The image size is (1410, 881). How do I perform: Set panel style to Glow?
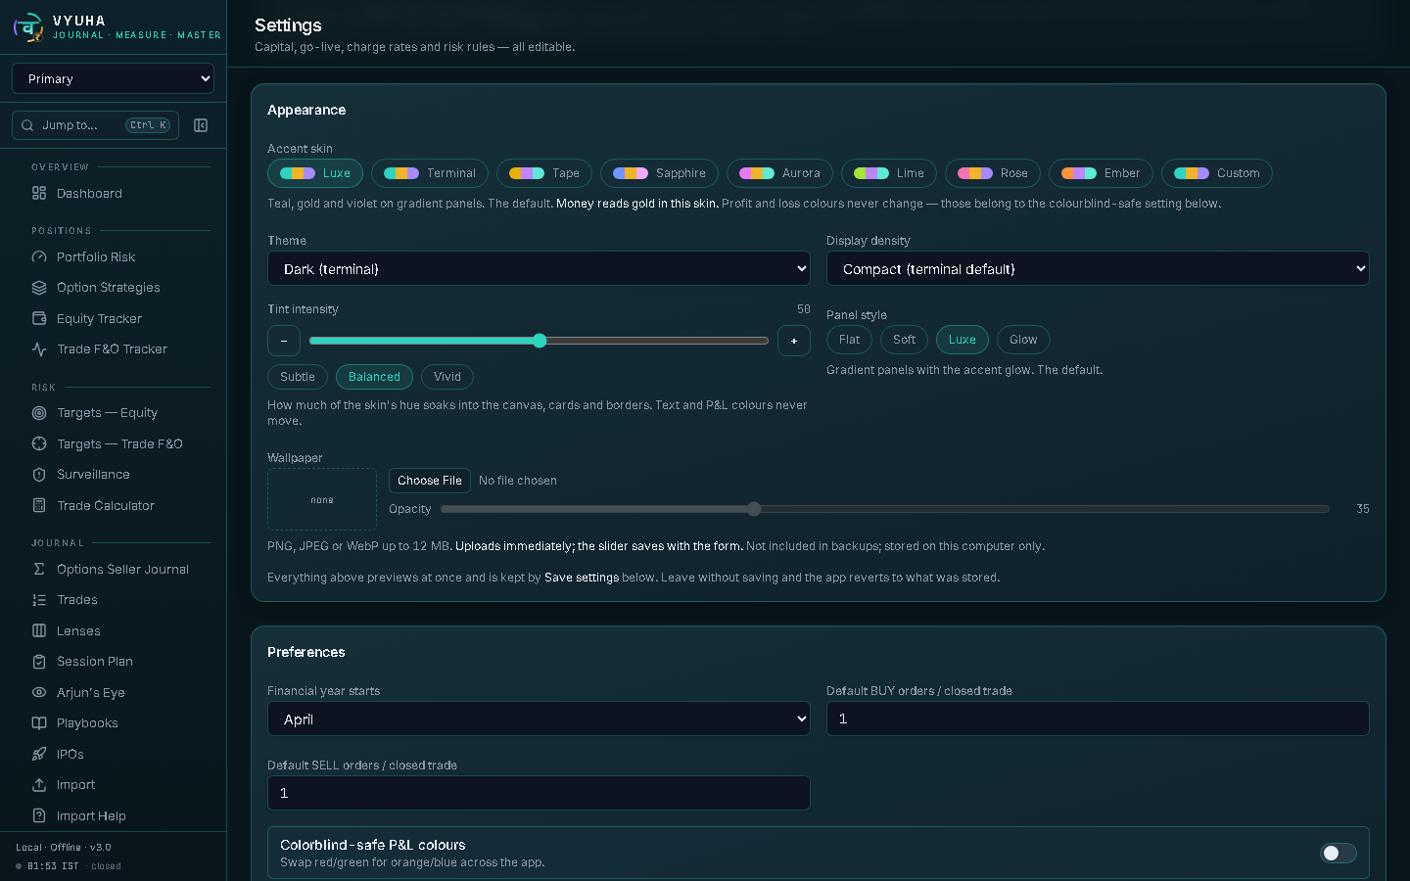[x=1023, y=340]
